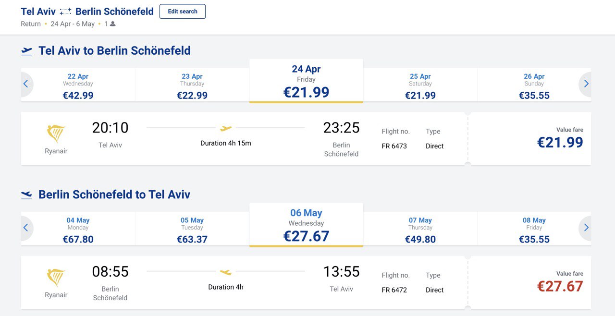Pick the 05 May Tuesday €63.37 date
Screen dimensions: 615x316
coord(192,229)
